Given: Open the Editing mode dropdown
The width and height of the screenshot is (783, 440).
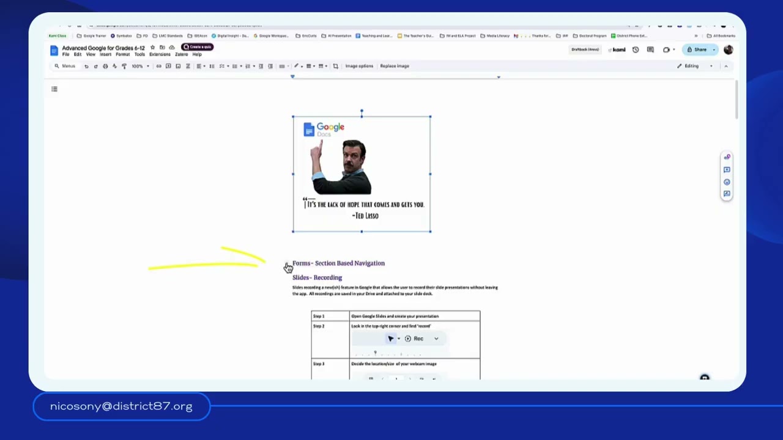Looking at the screenshot, I should point(695,66).
